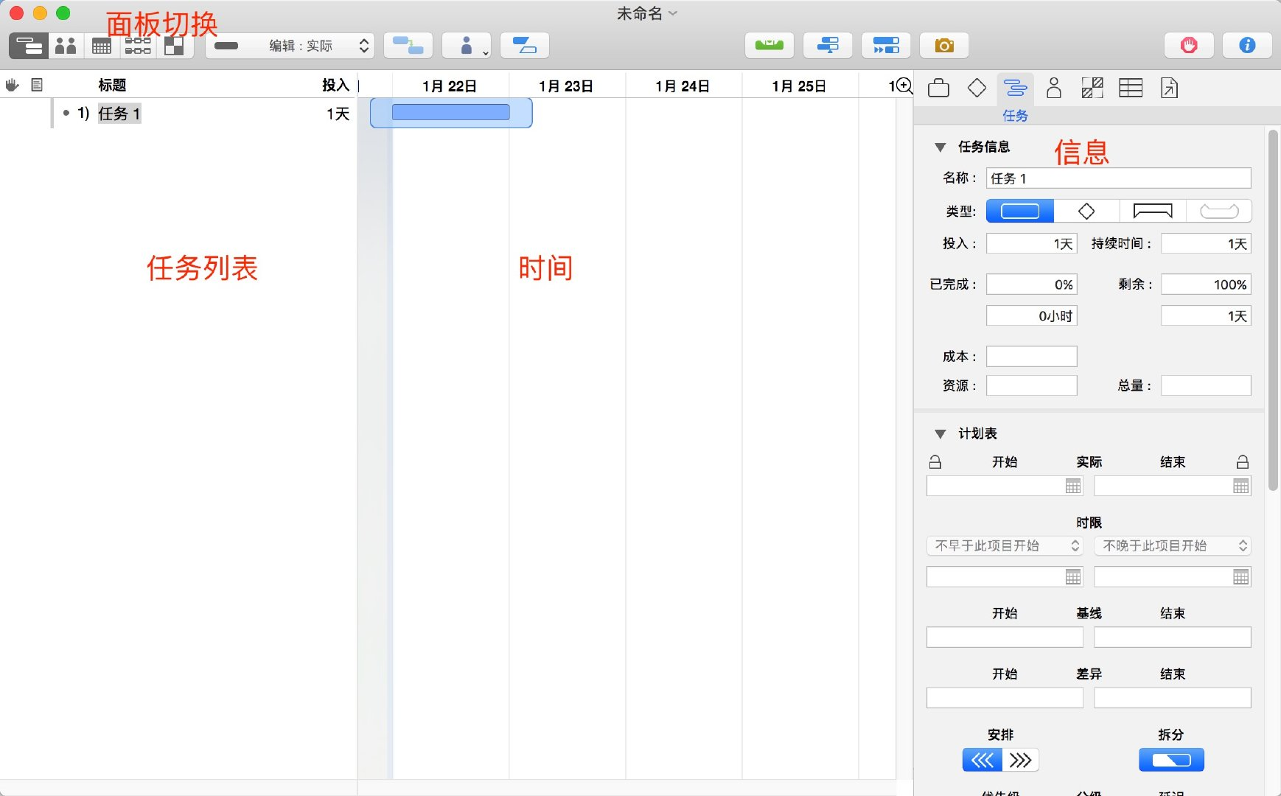The width and height of the screenshot is (1281, 796).
Task: Open the Milestone diamond inspector tab
Action: click(x=977, y=88)
